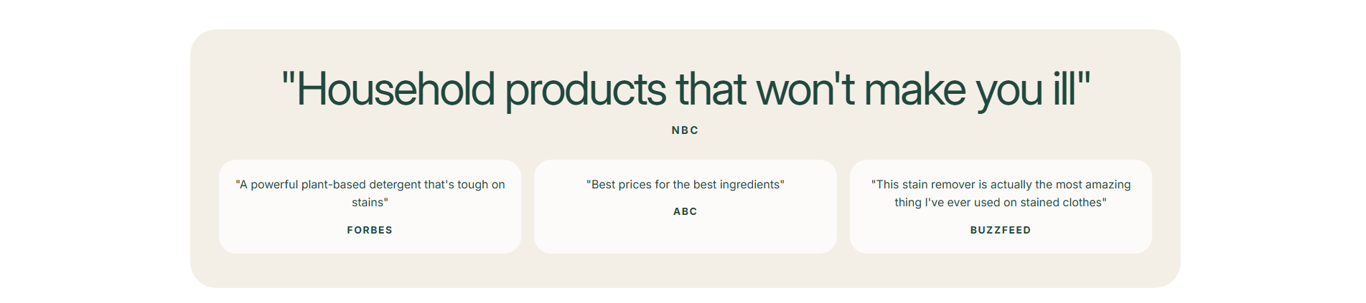
Task: Click the "Household products" headline quote
Action: click(x=686, y=90)
